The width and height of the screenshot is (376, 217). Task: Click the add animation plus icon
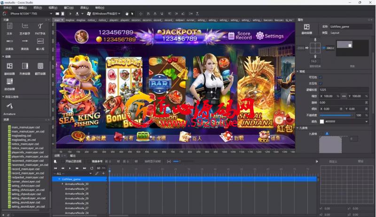tap(103, 173)
